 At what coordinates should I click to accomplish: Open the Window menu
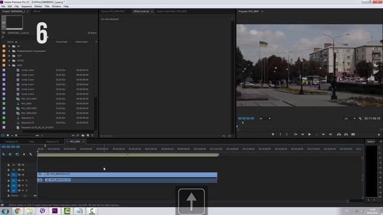pos(56,7)
